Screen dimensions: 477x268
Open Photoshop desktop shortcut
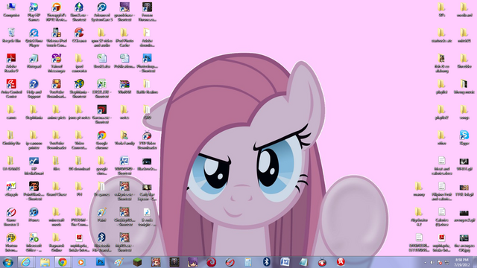(x=147, y=63)
